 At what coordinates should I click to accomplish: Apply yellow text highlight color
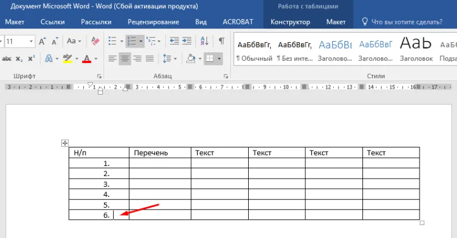(x=67, y=58)
